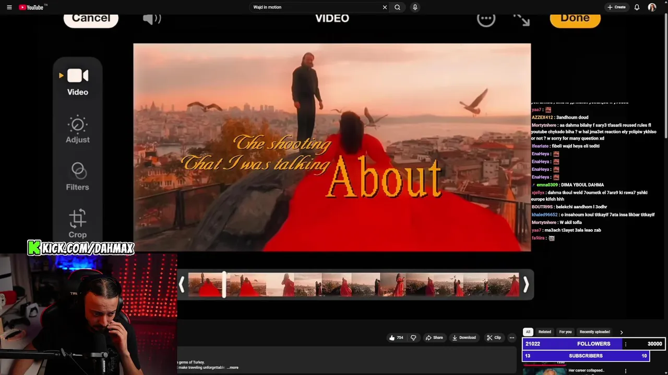Open the Her career collapsed video

click(586, 370)
